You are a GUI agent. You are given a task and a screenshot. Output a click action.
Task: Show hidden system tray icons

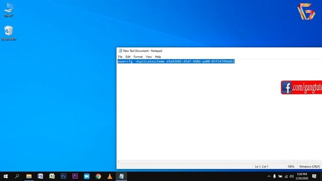point(269,176)
